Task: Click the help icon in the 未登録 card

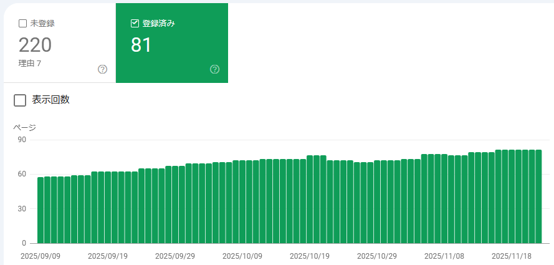Action: point(103,69)
